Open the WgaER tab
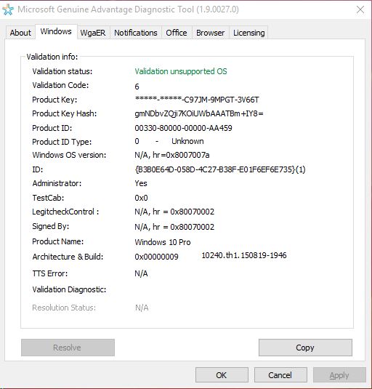Image resolution: width=372 pixels, height=389 pixels. click(x=93, y=33)
